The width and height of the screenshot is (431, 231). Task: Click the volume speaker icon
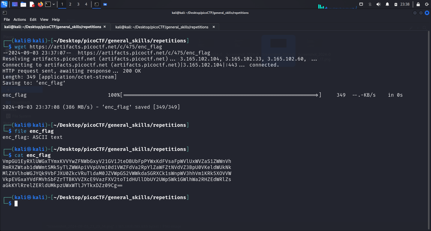379,4
